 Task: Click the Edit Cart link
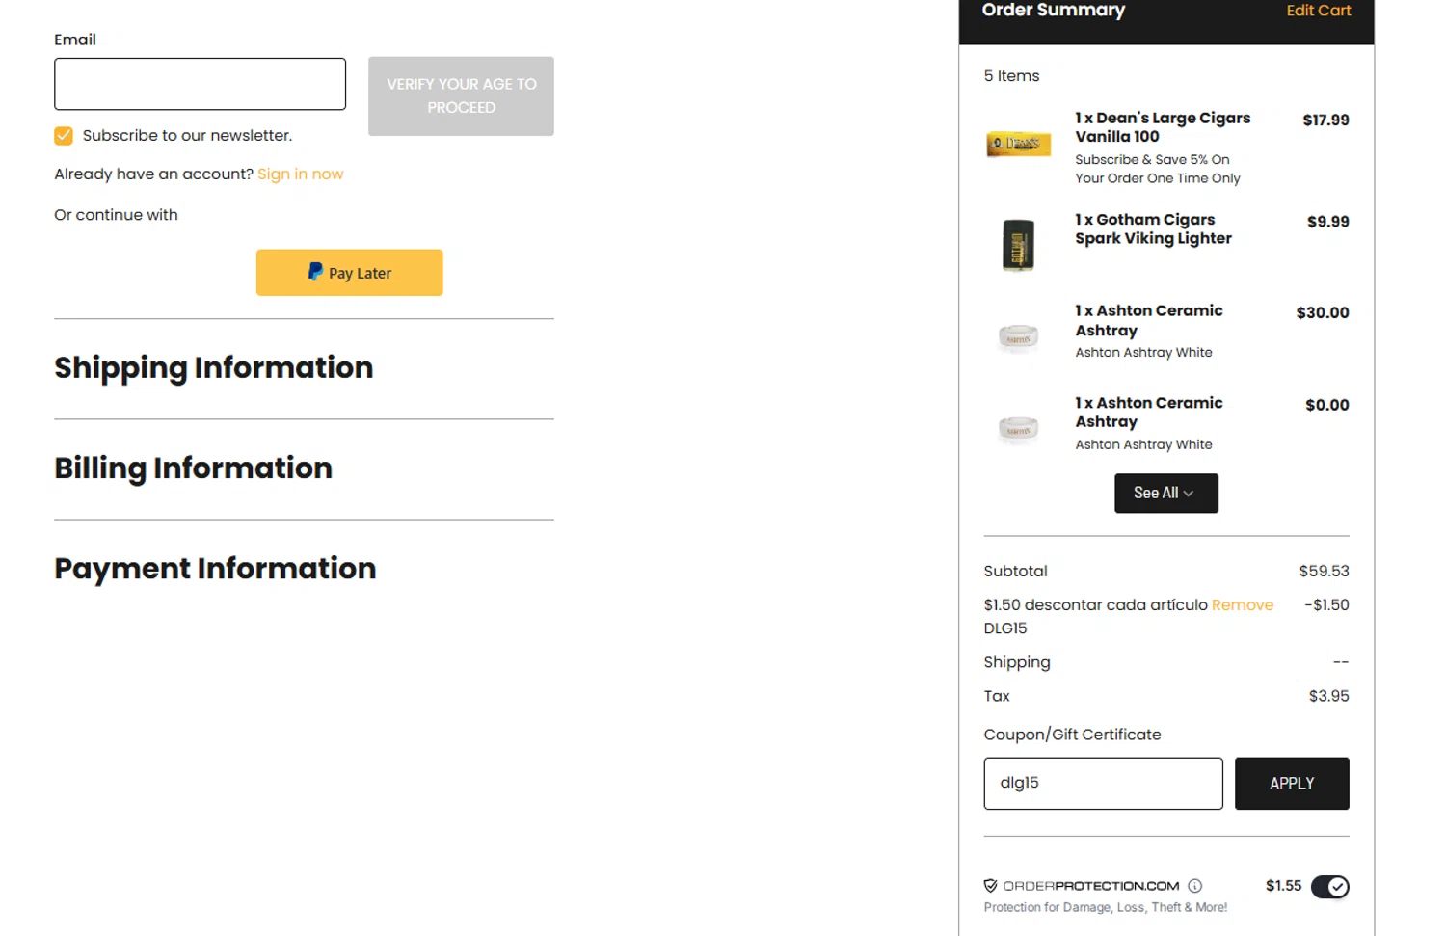pyautogui.click(x=1318, y=11)
